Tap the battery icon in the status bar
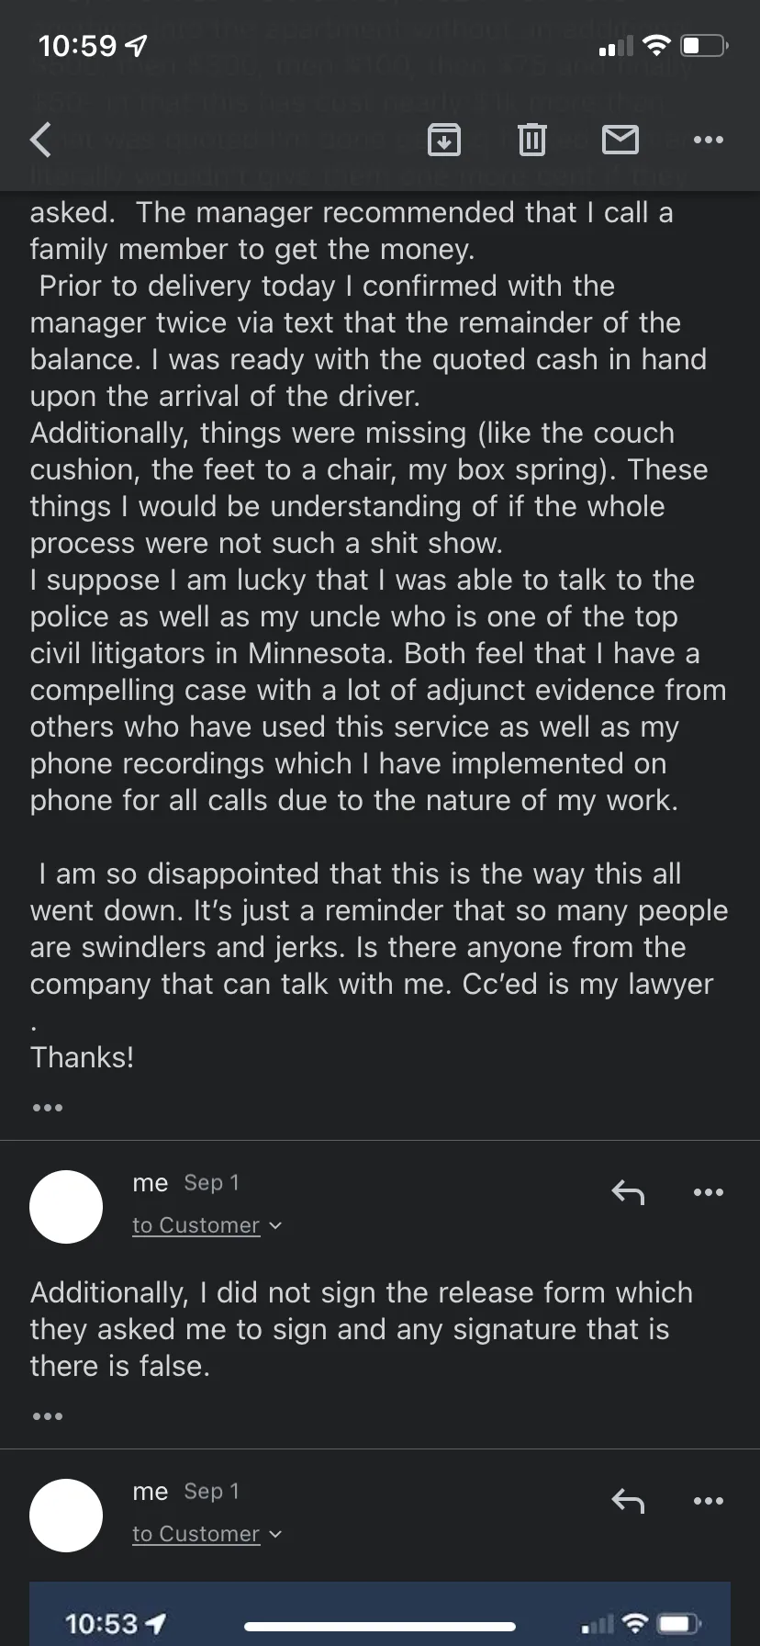760x1646 pixels. [705, 45]
